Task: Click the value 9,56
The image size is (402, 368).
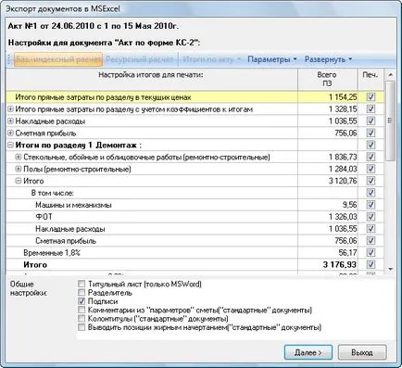Action: click(349, 205)
